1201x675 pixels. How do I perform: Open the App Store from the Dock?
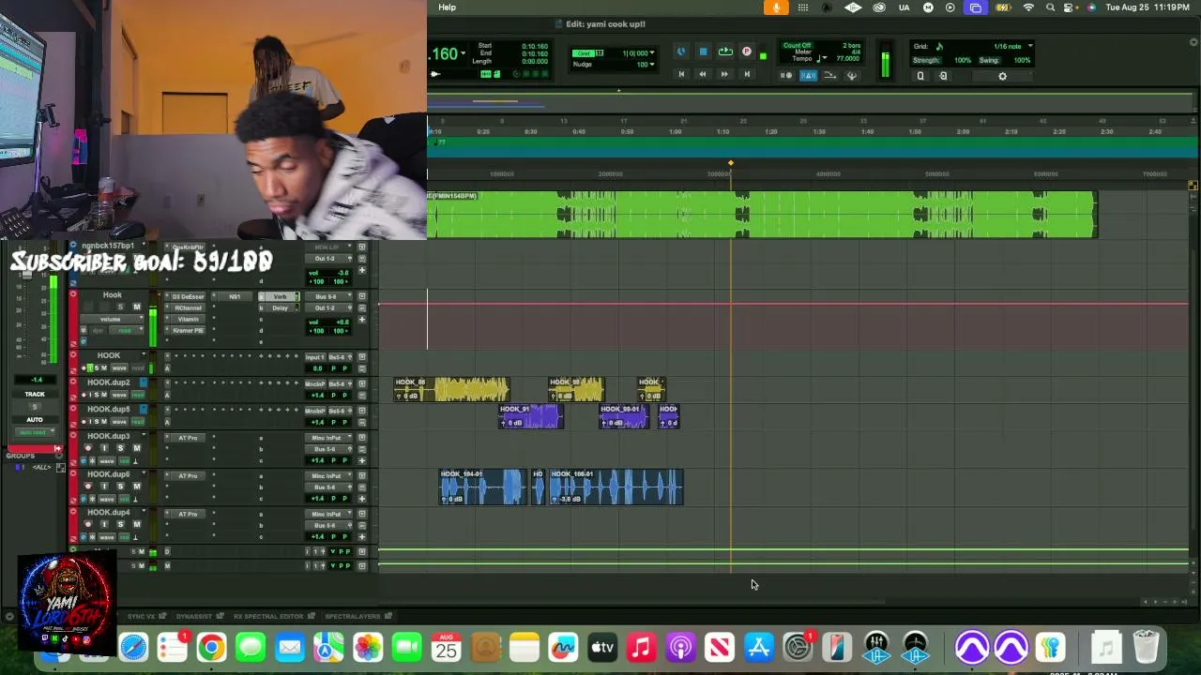pos(758,647)
